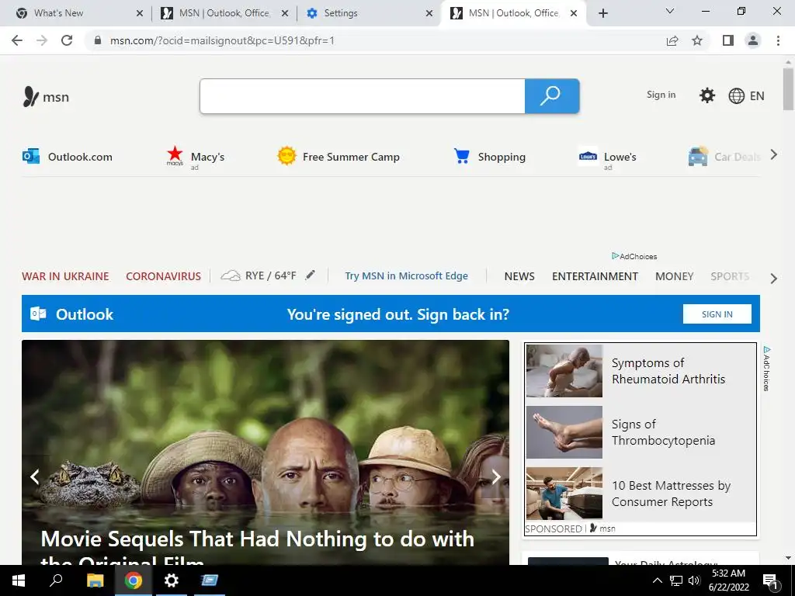Show more quick links right chevron
The image size is (795, 596).
click(774, 154)
